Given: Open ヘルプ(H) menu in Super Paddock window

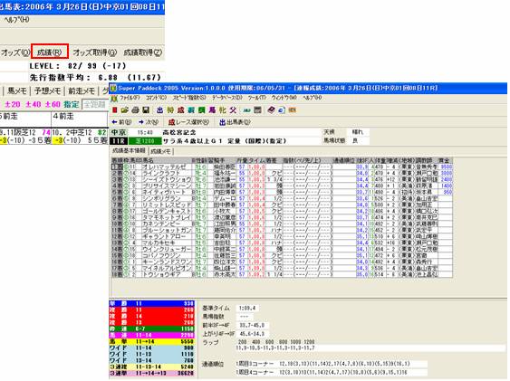Looking at the screenshot, I should pyautogui.click(x=313, y=98).
